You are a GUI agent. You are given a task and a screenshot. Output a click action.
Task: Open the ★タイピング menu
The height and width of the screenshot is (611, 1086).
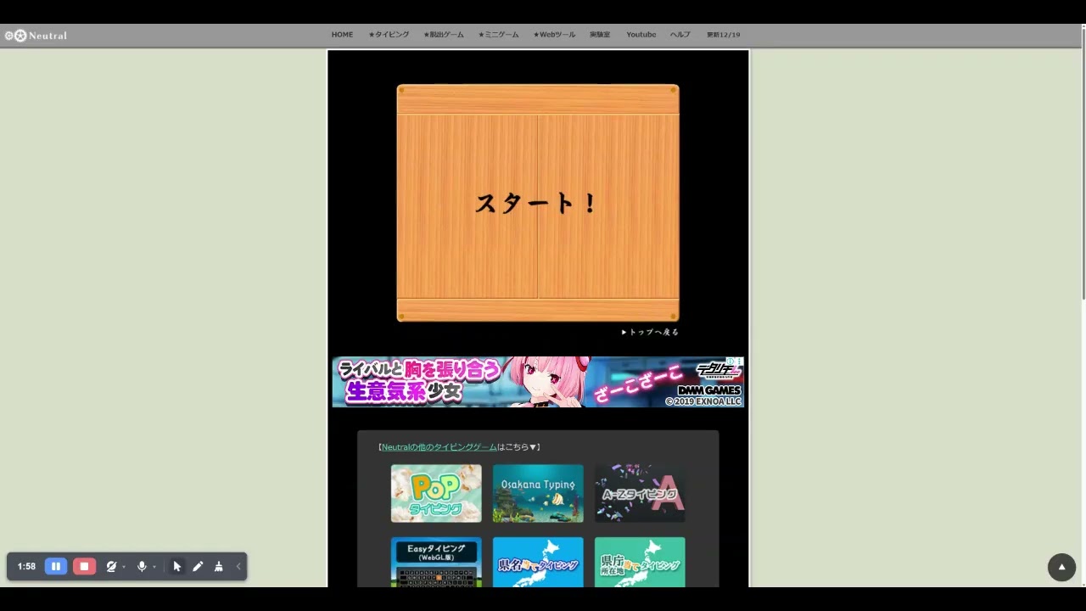tap(389, 35)
